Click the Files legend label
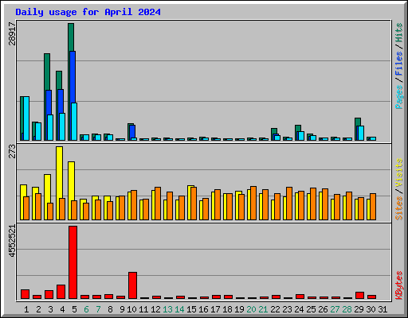 (x=399, y=64)
